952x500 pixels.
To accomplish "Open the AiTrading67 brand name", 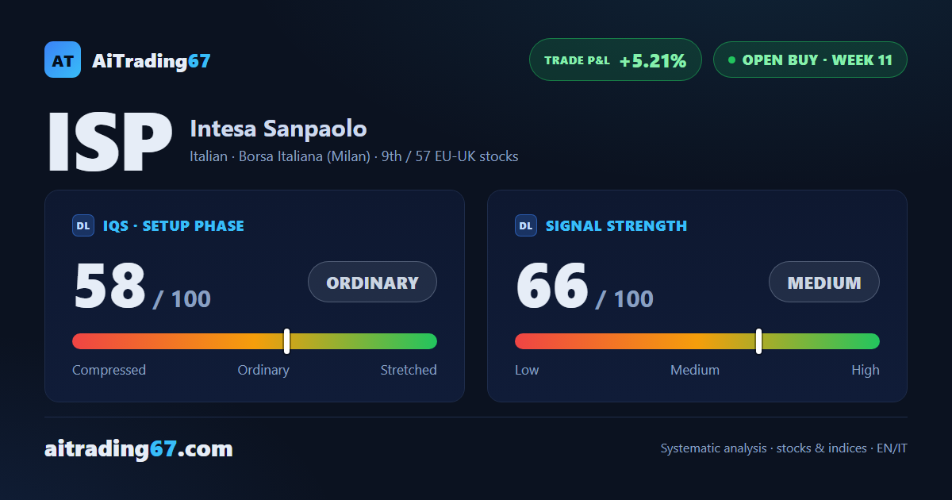I will click(x=152, y=60).
